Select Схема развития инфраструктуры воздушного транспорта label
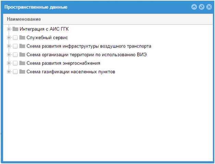Screen dimensions: 215x164 tap(89, 46)
